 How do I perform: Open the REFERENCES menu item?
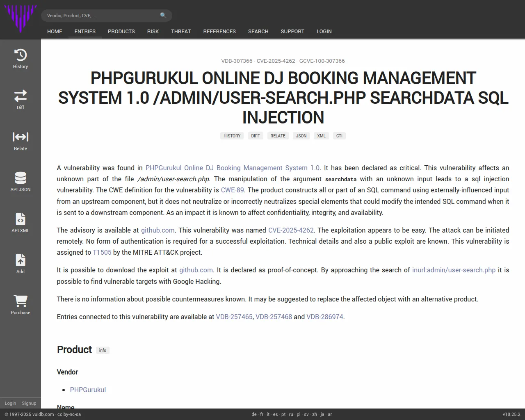point(219,32)
